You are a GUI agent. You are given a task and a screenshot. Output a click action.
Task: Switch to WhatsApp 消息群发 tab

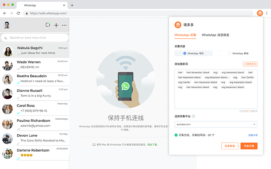[x=215, y=35]
